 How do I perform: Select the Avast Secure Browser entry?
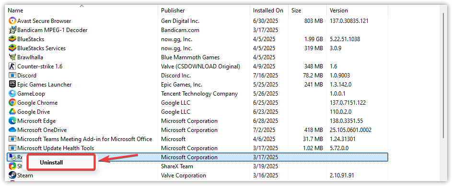[x=44, y=21]
